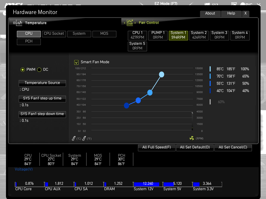Go to previous panel with left chevron
The height and width of the screenshot is (199, 266).
click(124, 23)
